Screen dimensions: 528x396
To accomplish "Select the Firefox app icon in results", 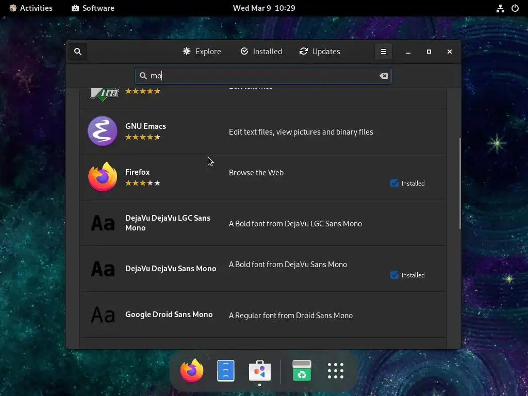I will click(x=103, y=177).
